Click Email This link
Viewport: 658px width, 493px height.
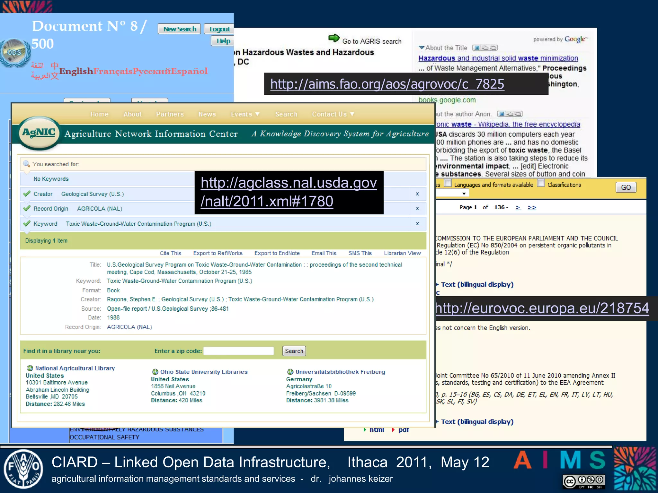324,253
